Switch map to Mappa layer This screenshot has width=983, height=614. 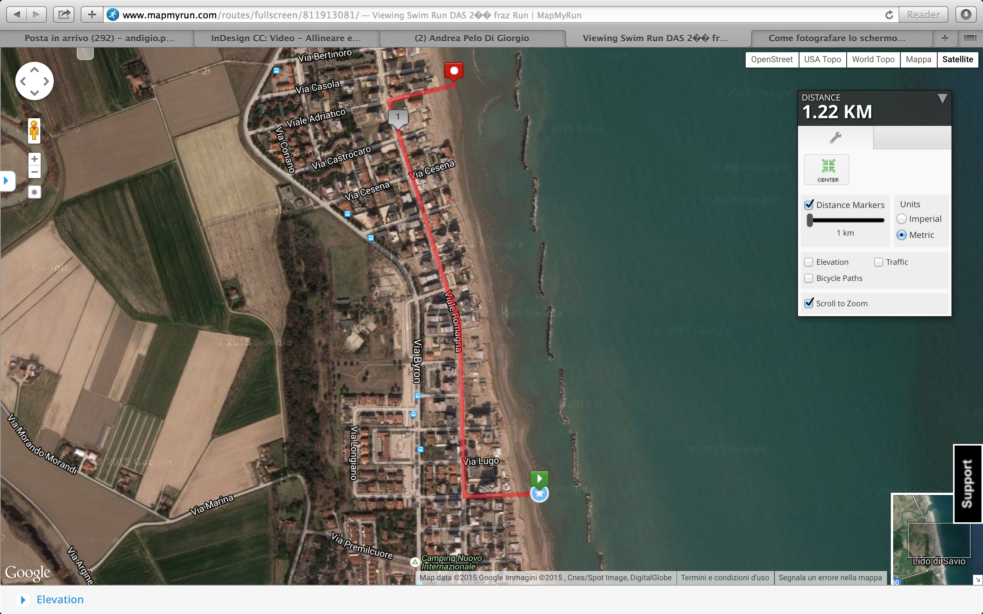click(918, 59)
